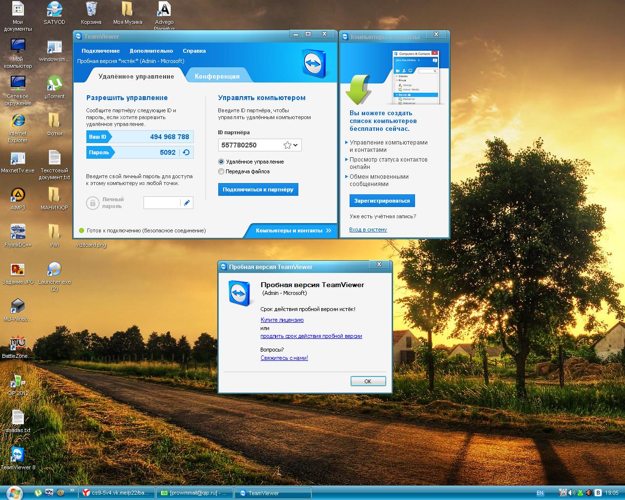Image resolution: width=625 pixels, height=500 pixels.
Task: Click the lock icon beside Личный пароль
Action: (92, 203)
